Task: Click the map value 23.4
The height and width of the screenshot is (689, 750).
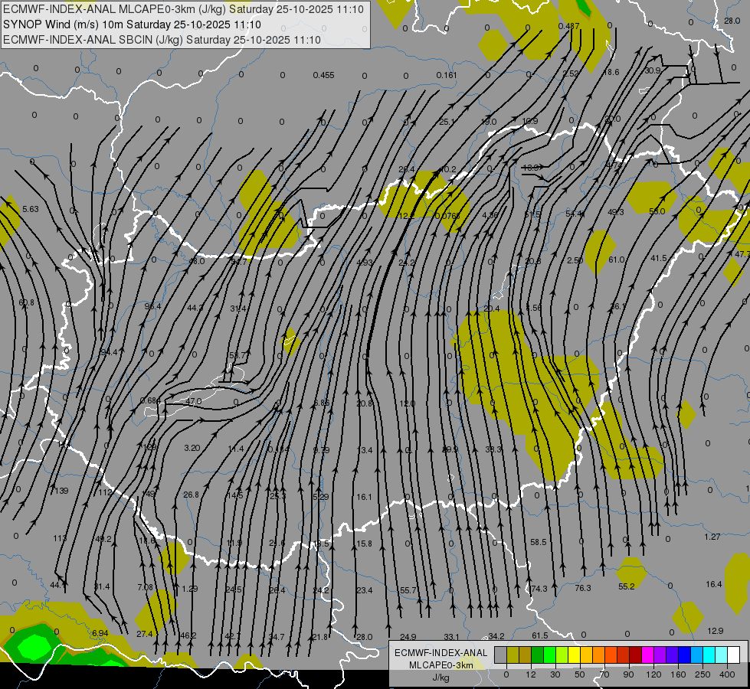Action: coord(365,590)
